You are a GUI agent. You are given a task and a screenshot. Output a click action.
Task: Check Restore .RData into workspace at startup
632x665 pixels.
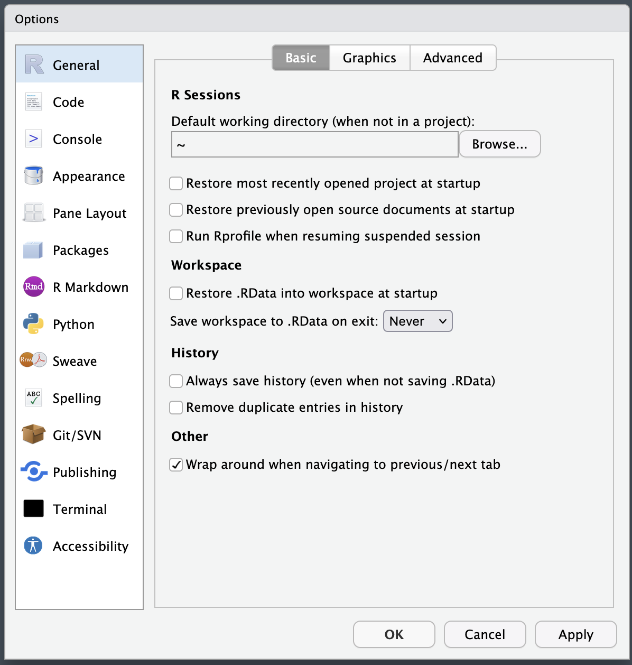click(176, 293)
